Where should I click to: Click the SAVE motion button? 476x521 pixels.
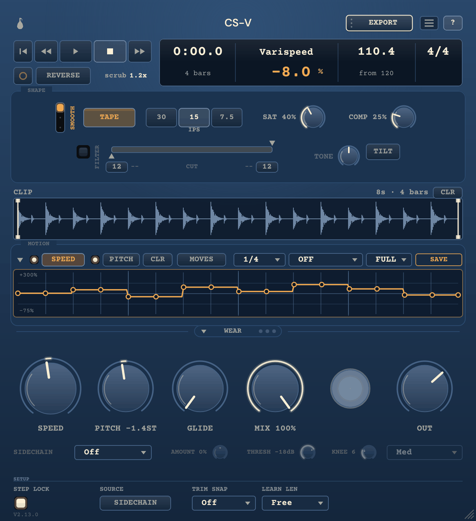(x=439, y=260)
